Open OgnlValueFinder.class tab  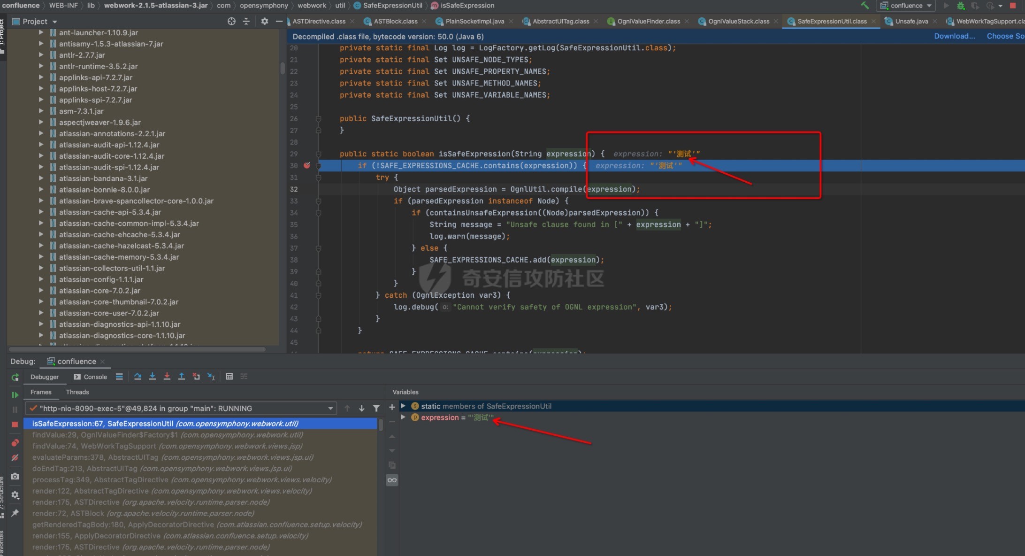coord(649,21)
